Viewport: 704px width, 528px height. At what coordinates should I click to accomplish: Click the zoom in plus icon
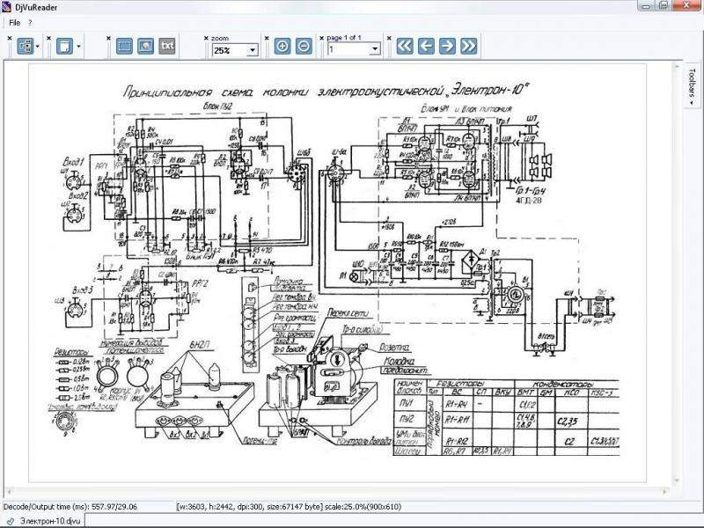click(282, 46)
